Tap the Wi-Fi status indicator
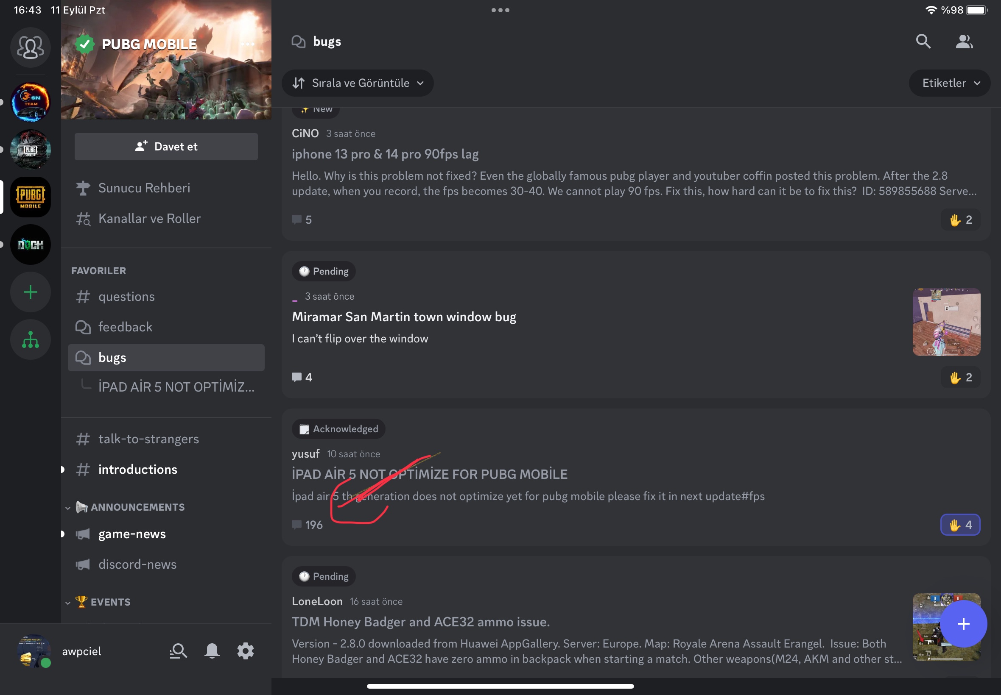The image size is (1001, 695). 931,10
